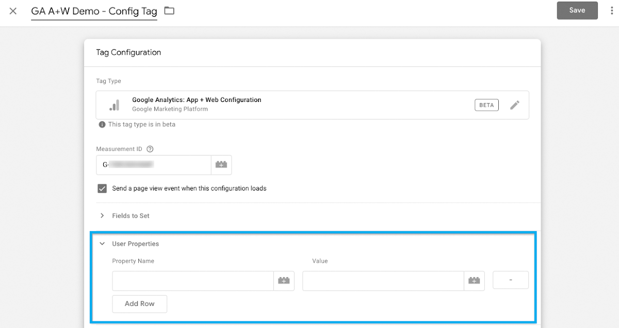Click the info icon beside beta notice
Screen dimensions: 619x328
tap(102, 125)
